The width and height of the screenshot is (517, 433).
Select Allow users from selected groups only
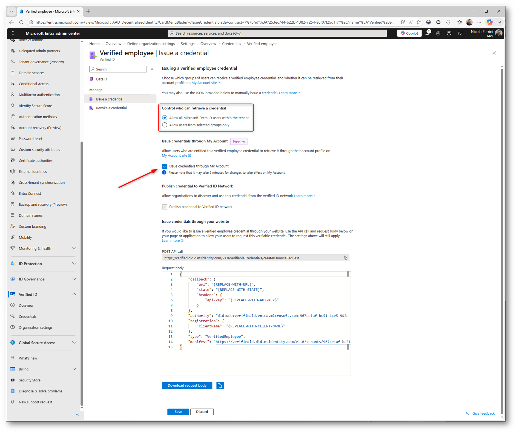pos(165,125)
